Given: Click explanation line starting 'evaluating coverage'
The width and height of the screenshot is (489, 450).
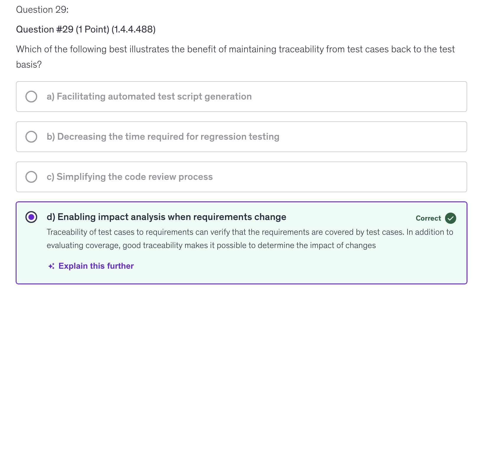Looking at the screenshot, I should coord(211,245).
